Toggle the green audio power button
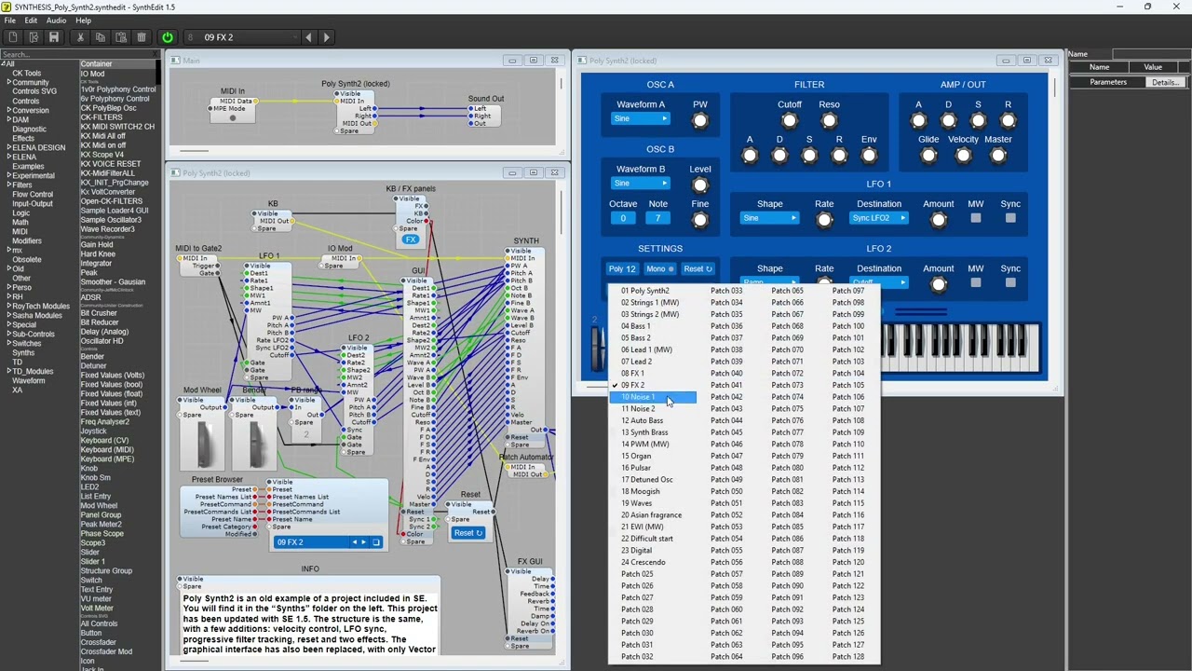Screen dimensions: 1192x671 pos(168,37)
